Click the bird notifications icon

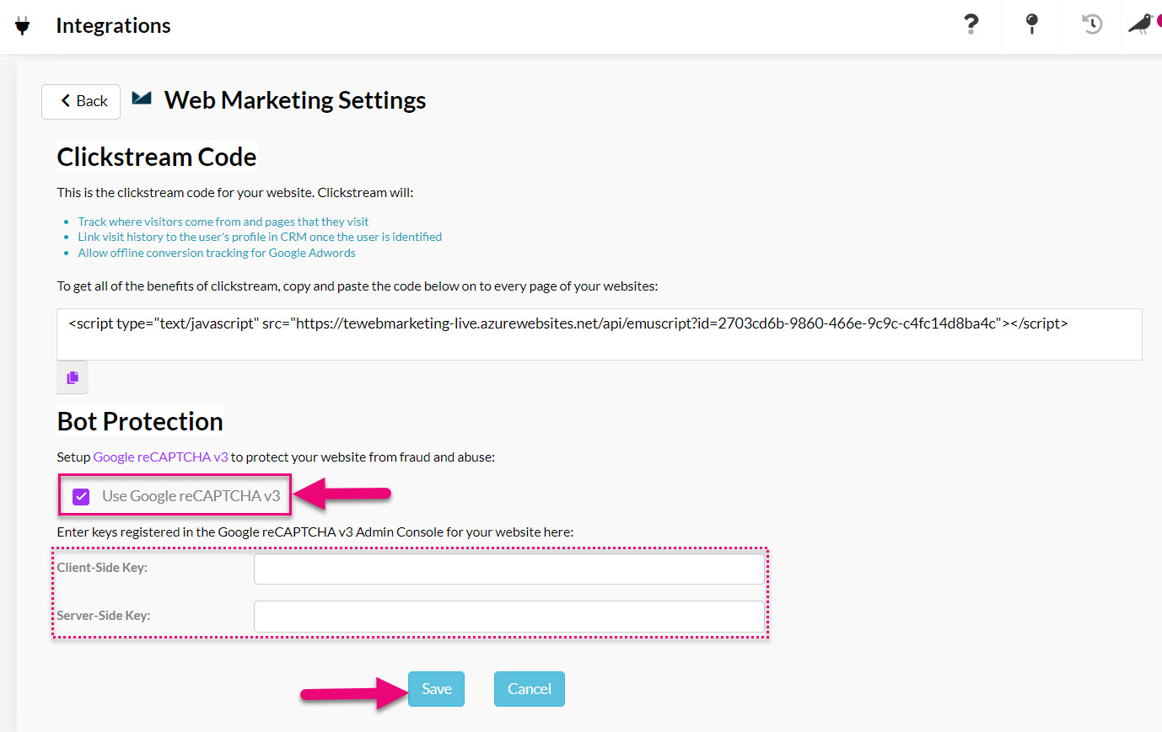[x=1142, y=24]
